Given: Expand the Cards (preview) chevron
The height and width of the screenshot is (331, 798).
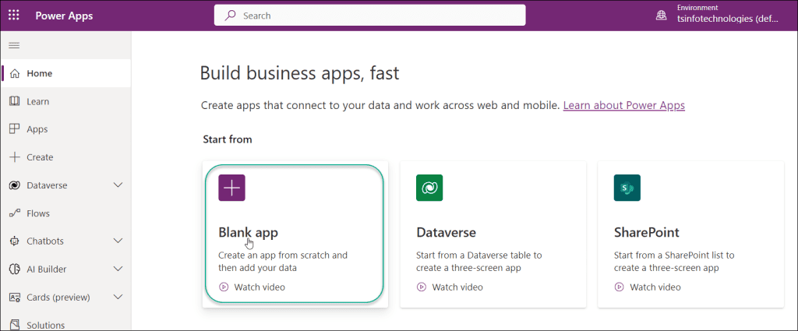Looking at the screenshot, I should click(118, 297).
